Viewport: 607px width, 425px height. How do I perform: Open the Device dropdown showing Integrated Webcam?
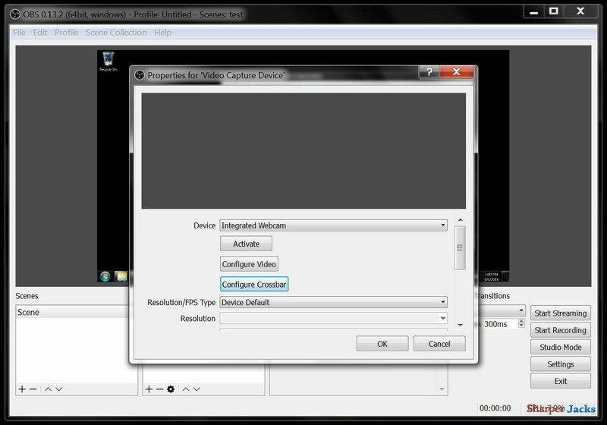(x=333, y=225)
